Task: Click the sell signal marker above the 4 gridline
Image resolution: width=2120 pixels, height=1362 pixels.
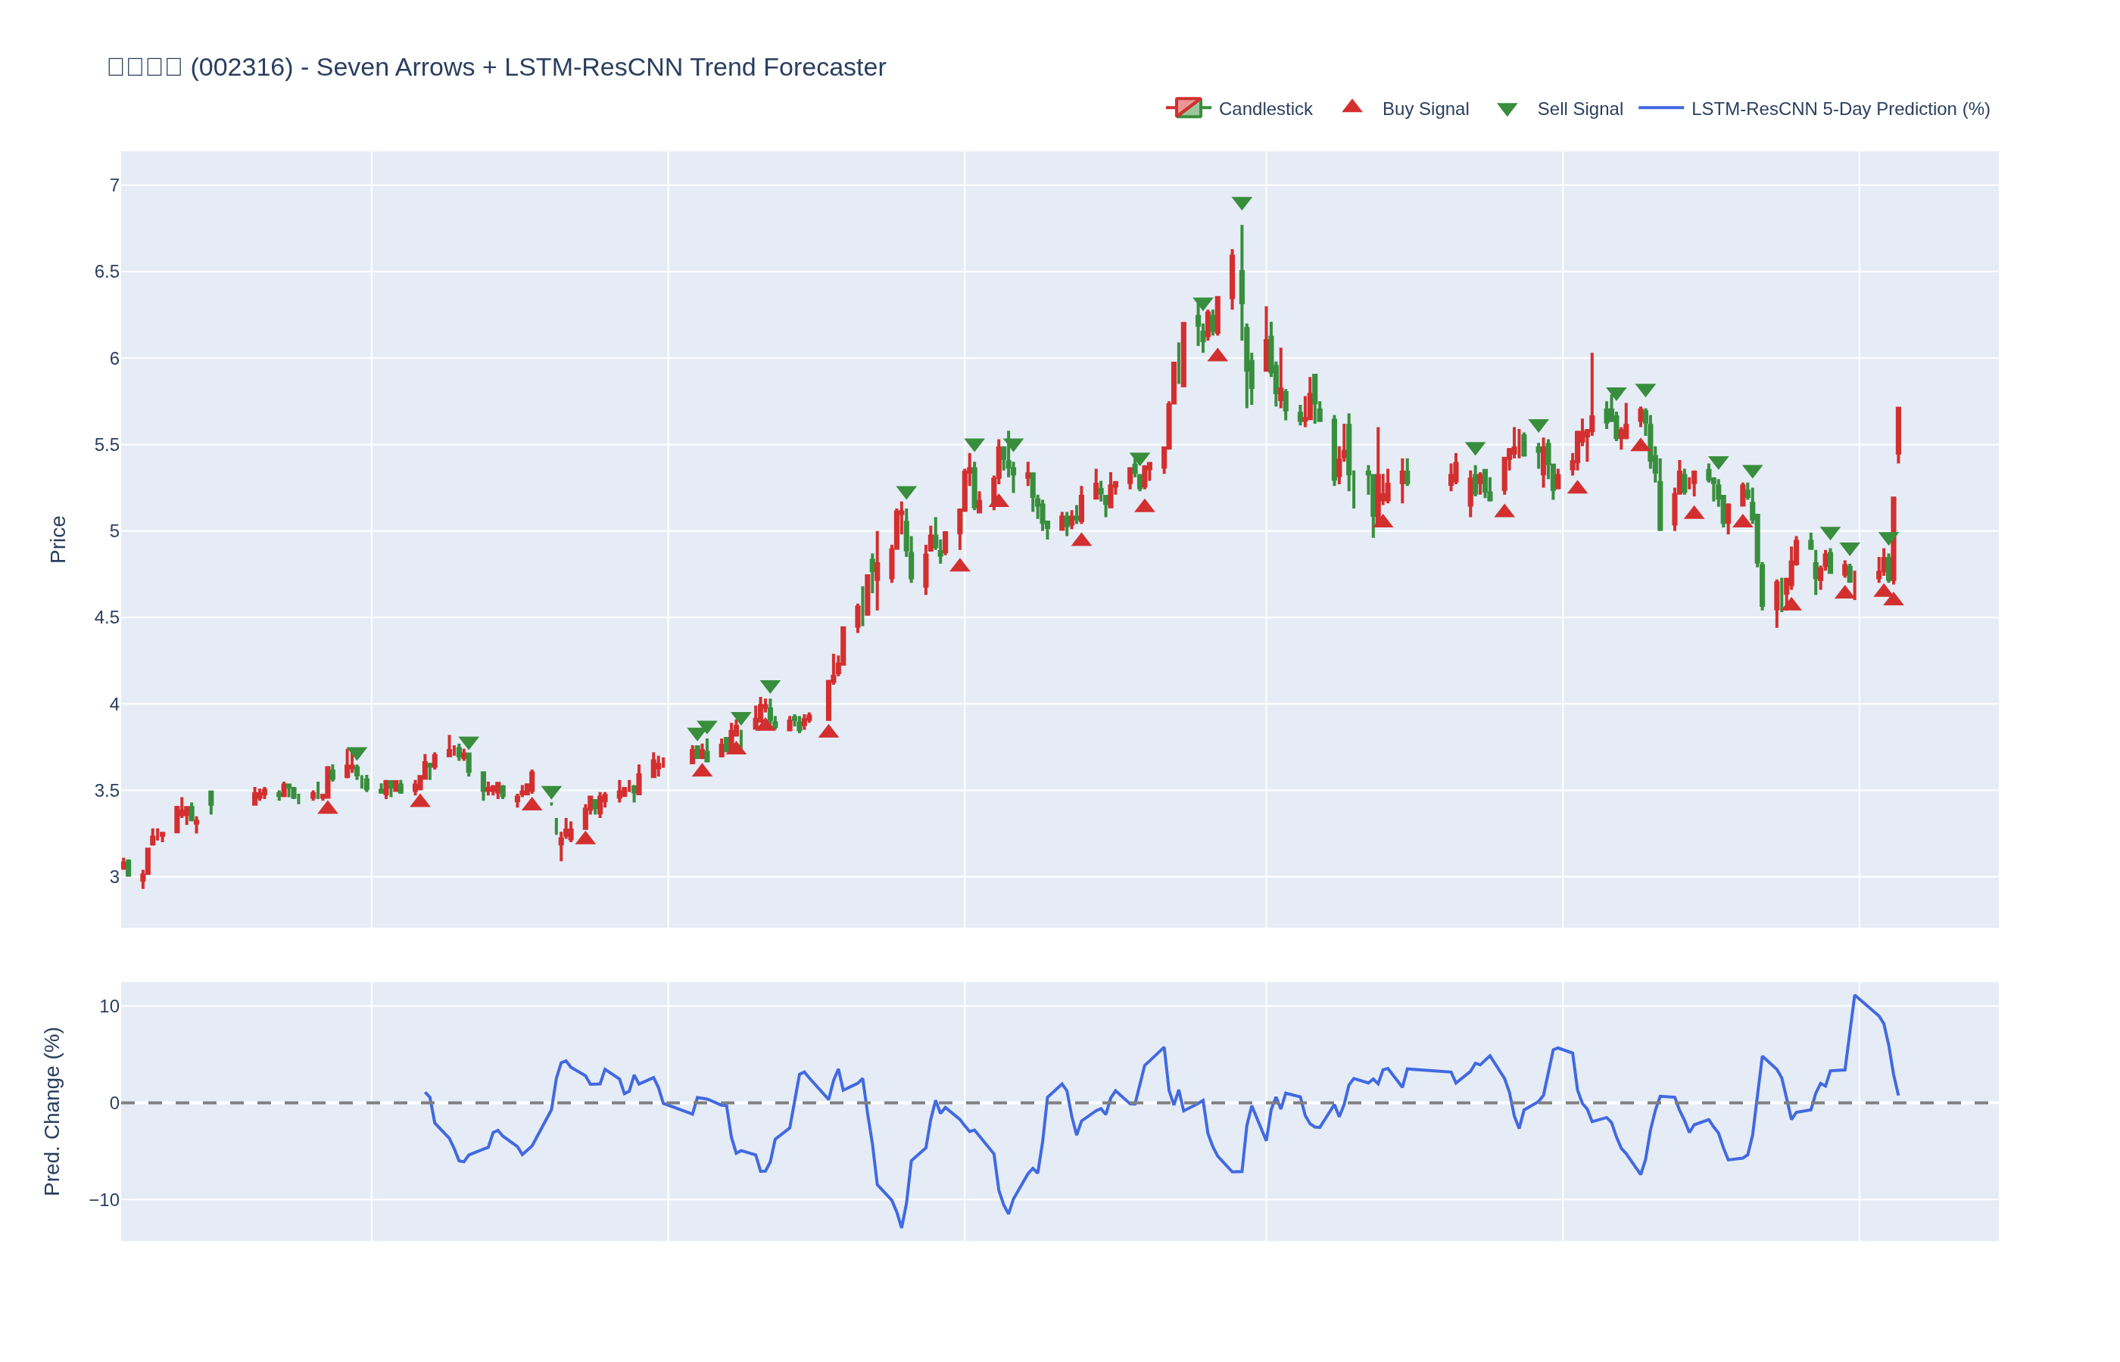Action: point(770,686)
